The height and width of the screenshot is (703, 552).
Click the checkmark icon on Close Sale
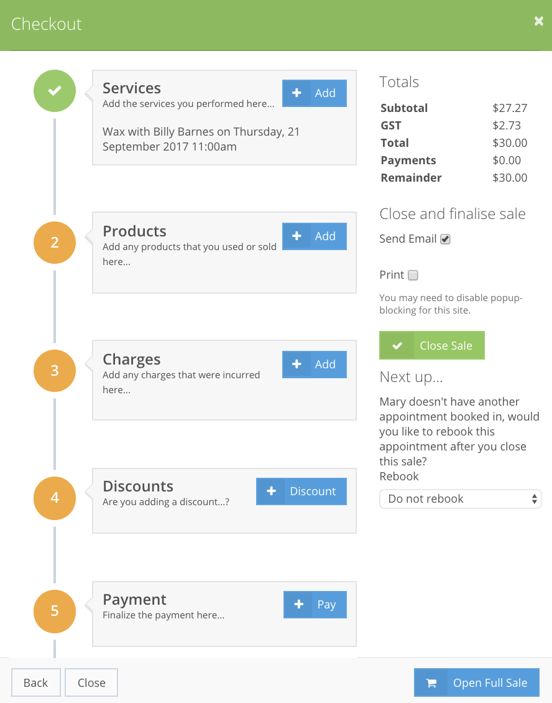point(397,346)
